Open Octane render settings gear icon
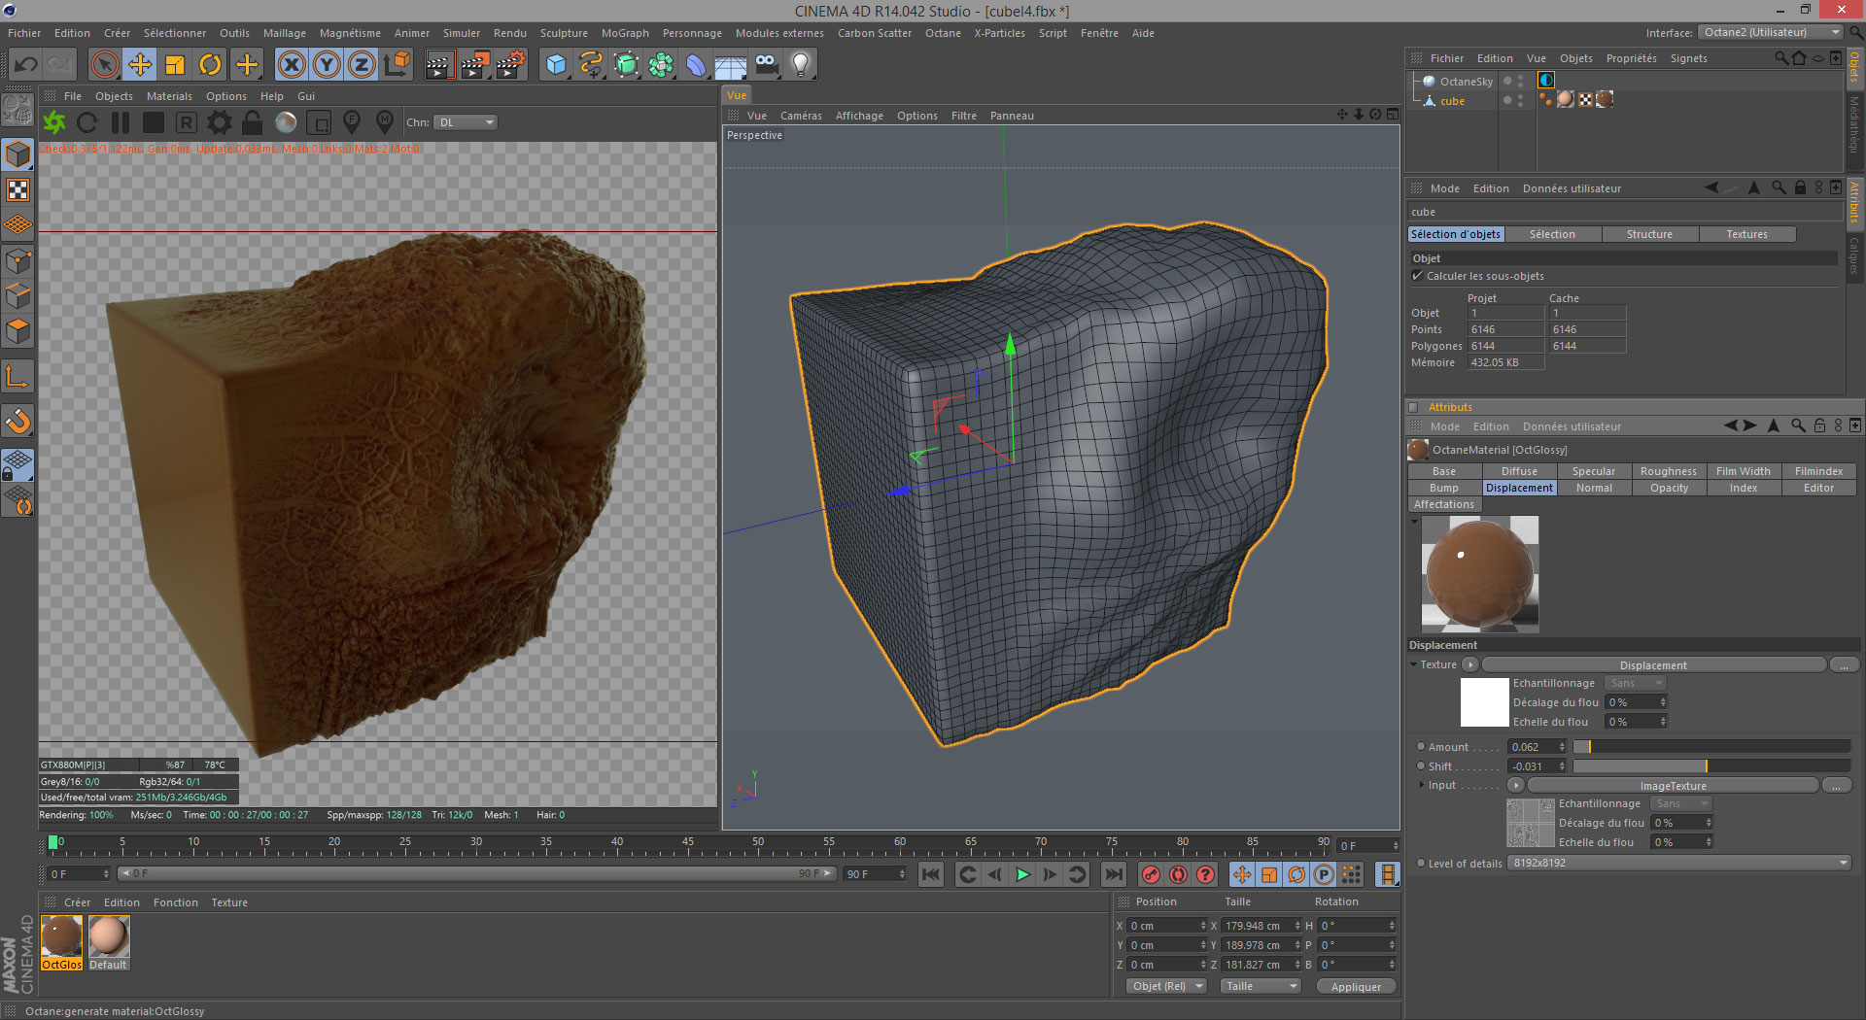The image size is (1866, 1020). (220, 122)
